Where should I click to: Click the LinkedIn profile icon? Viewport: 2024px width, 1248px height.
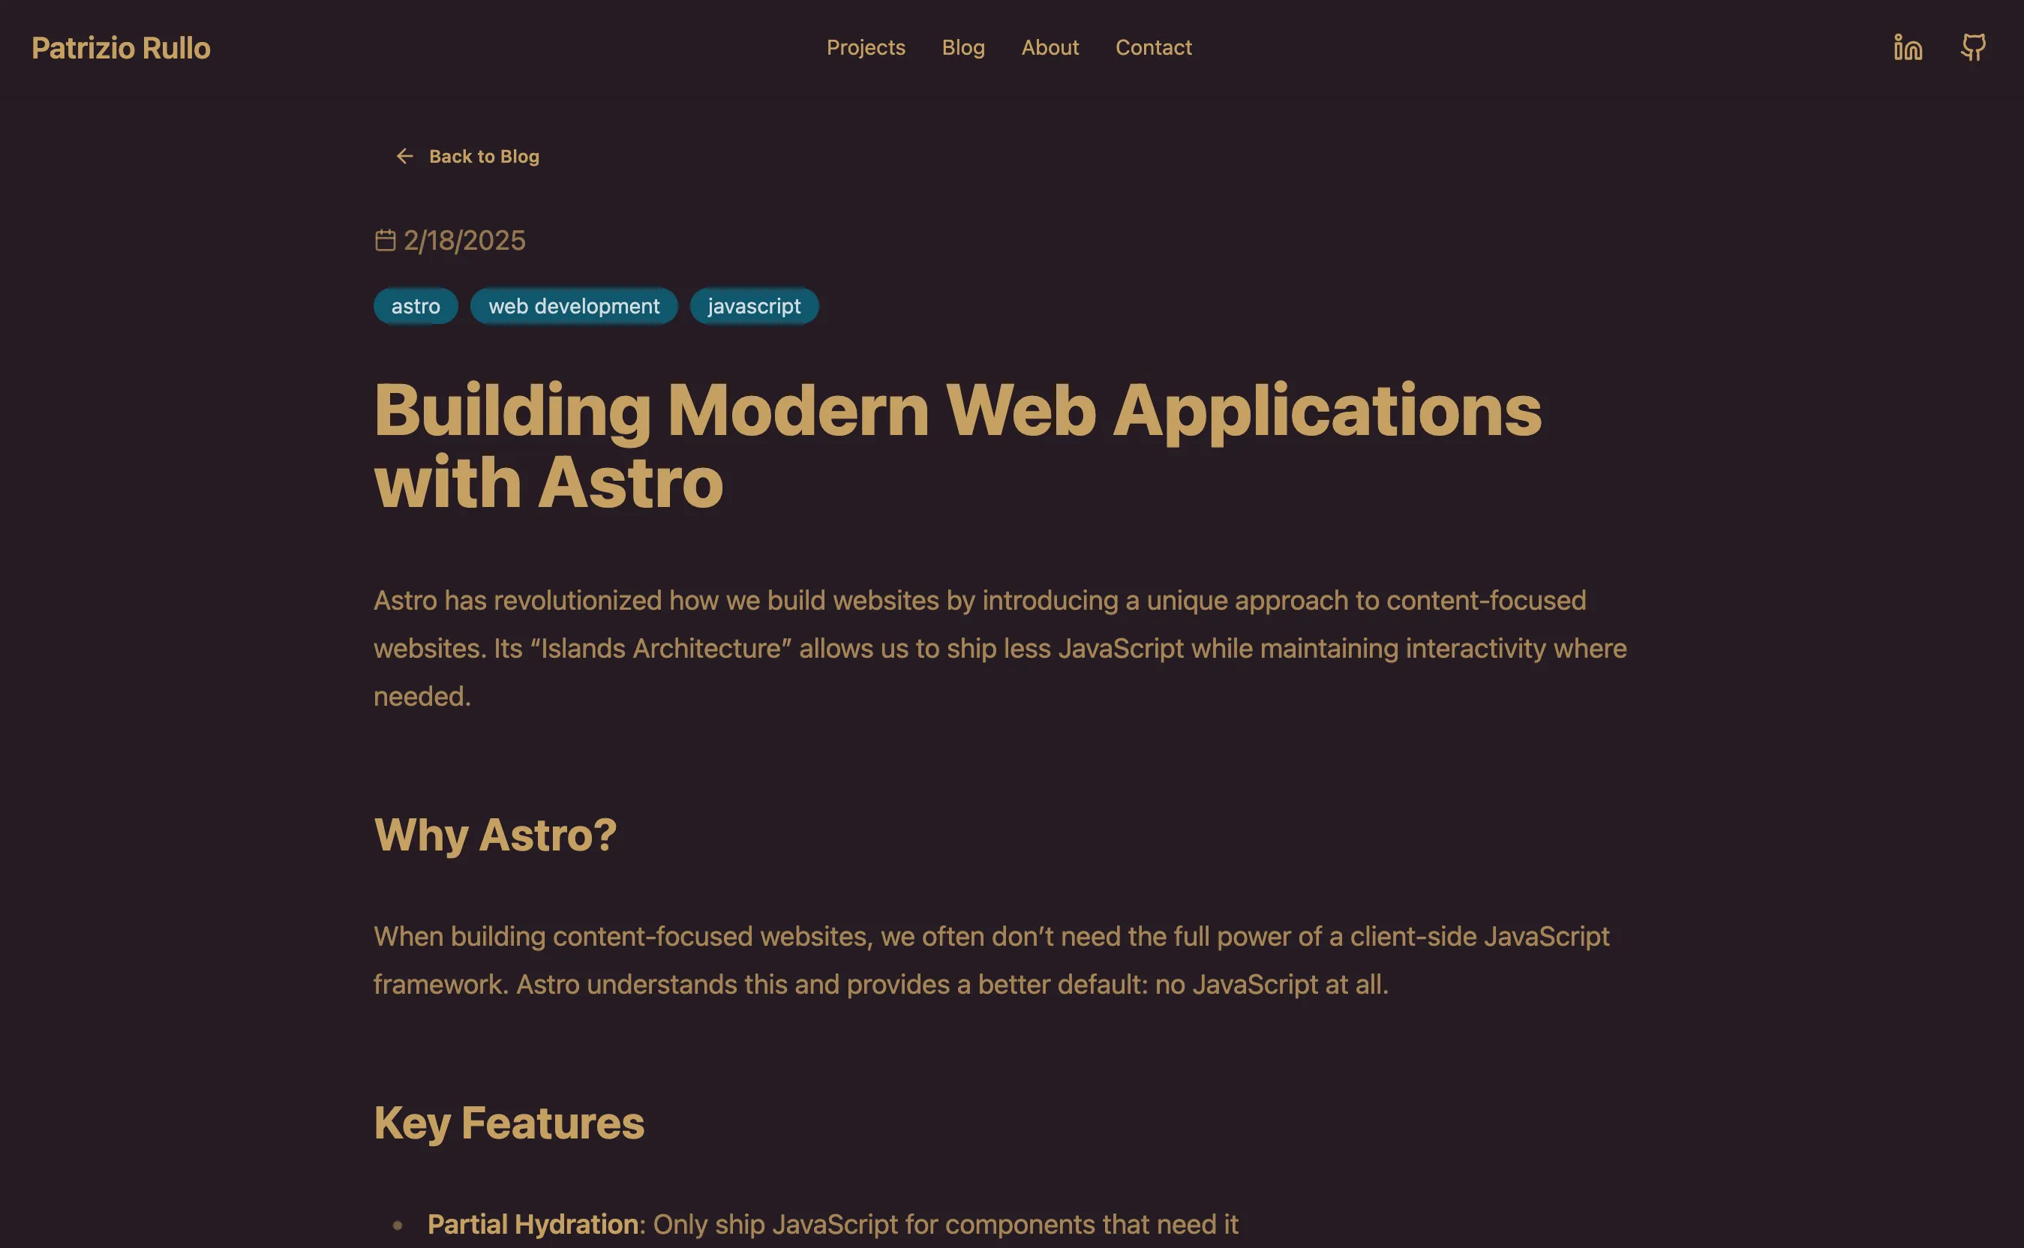(1908, 48)
